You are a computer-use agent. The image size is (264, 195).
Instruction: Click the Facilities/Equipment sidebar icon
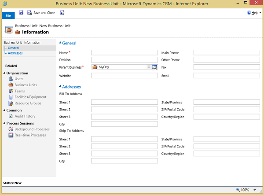(x=11, y=97)
